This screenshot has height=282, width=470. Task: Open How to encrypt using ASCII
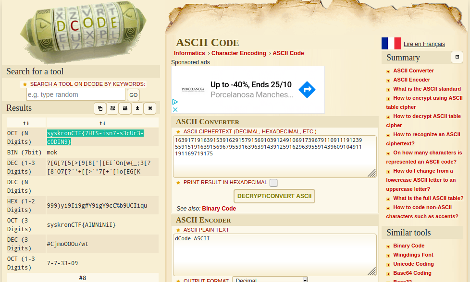(x=424, y=102)
